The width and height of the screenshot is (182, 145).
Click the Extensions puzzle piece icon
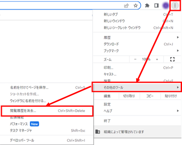coord(147,5)
